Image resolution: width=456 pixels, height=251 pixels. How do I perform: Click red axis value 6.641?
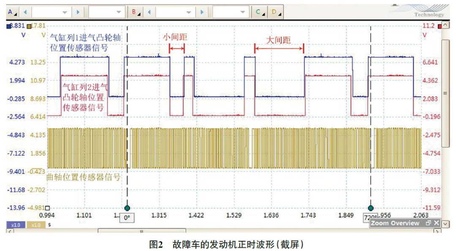[x=430, y=62]
